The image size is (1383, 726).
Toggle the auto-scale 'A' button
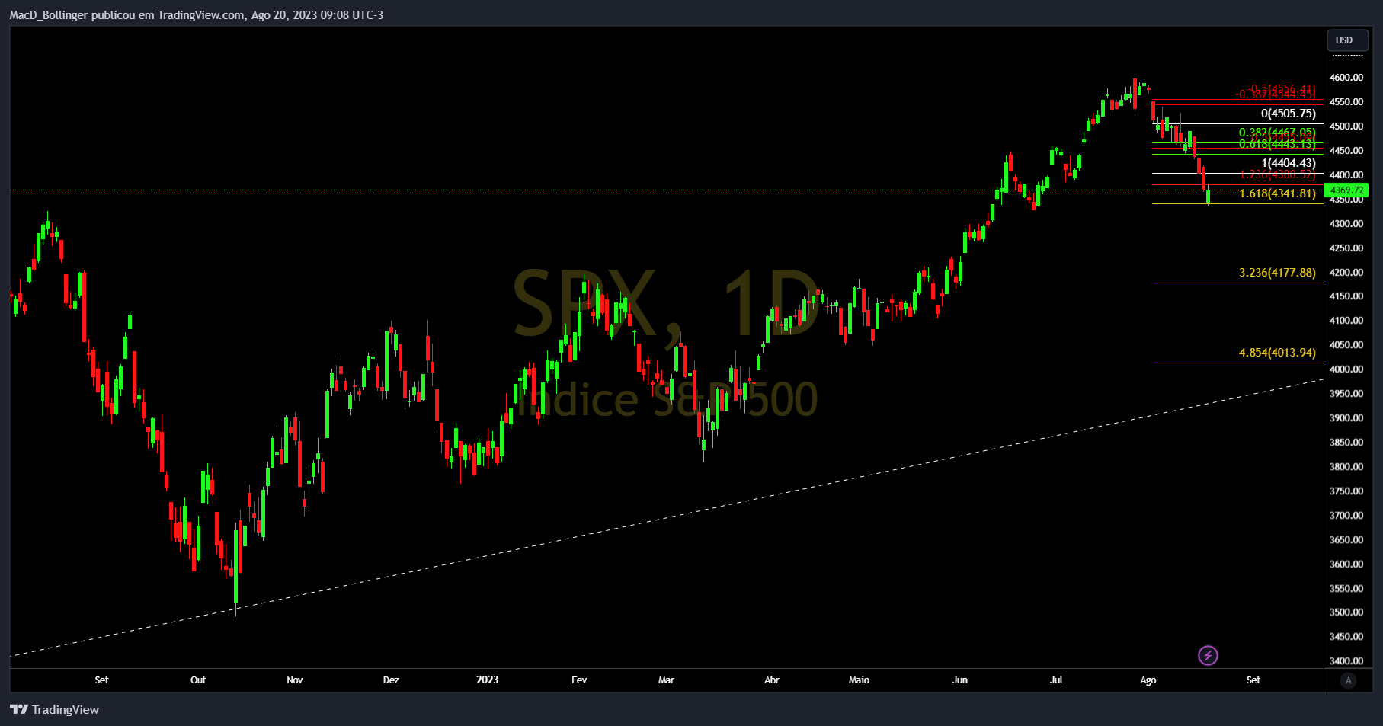1348,680
